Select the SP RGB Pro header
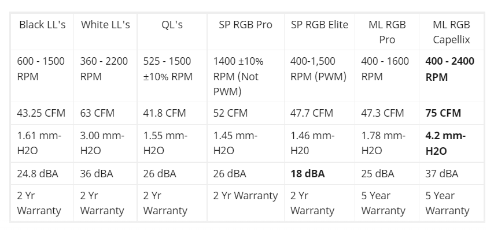The height and width of the screenshot is (231, 494). click(245, 32)
